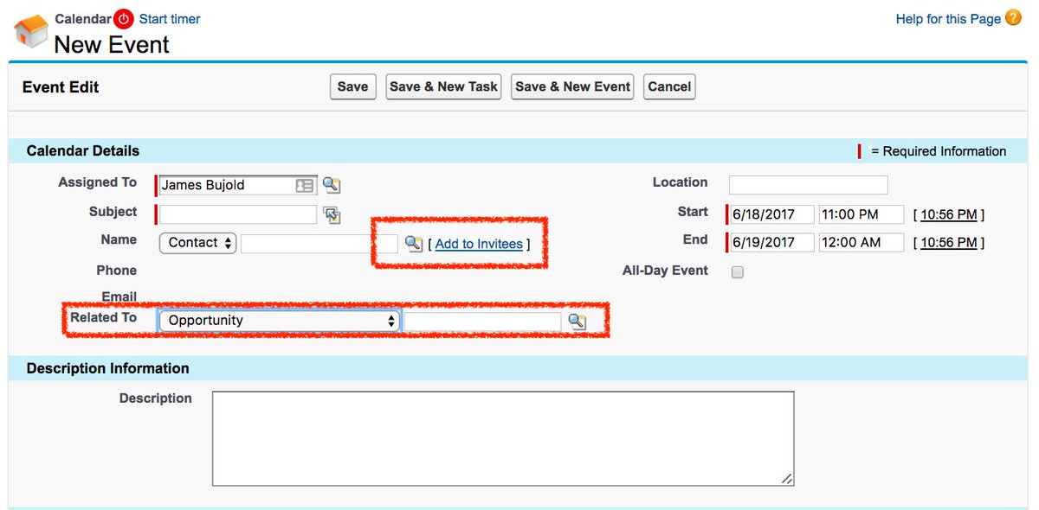Open the Contact type dropdown
This screenshot has height=510, width=1039.
[x=198, y=243]
